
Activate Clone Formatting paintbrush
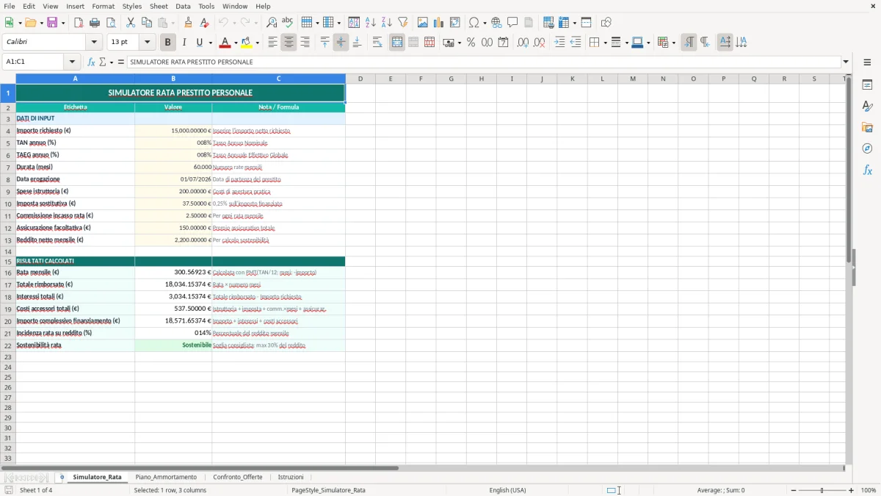tap(189, 23)
